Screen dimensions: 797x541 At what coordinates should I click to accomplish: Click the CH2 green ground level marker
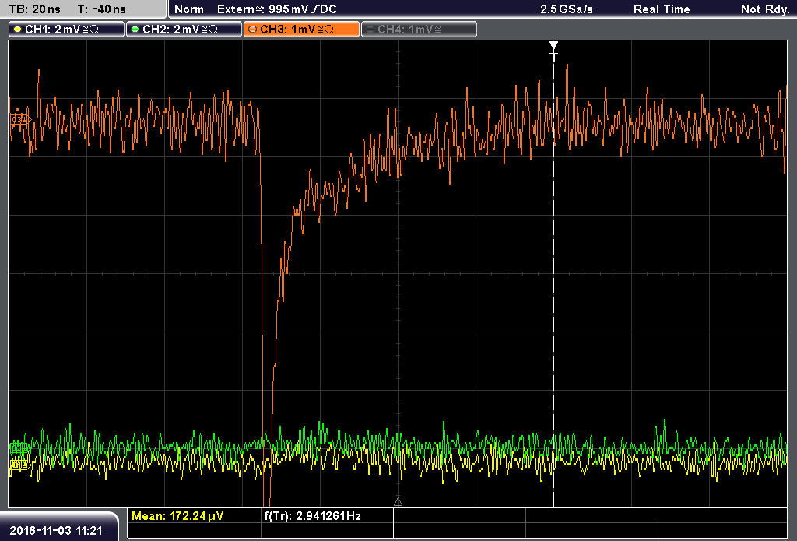(x=20, y=448)
